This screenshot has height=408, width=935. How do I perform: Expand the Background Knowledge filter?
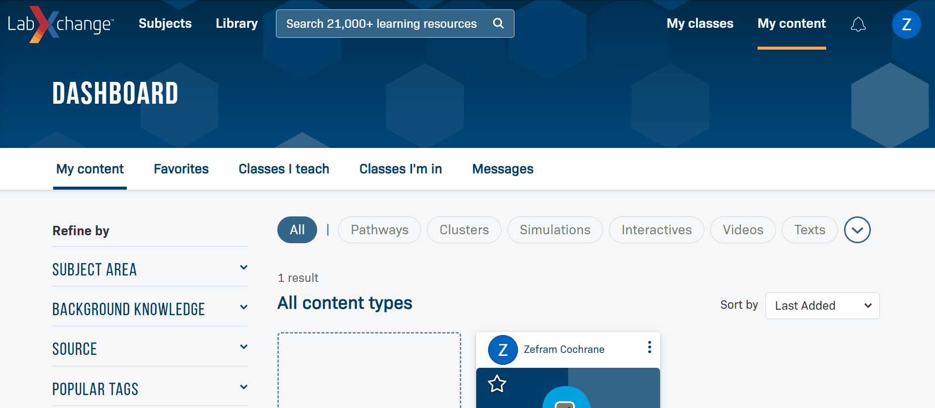click(x=150, y=309)
